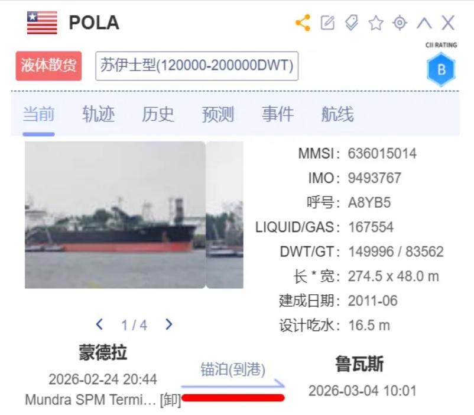Click the Liberia flag icon
The image size is (474, 415).
(x=42, y=22)
